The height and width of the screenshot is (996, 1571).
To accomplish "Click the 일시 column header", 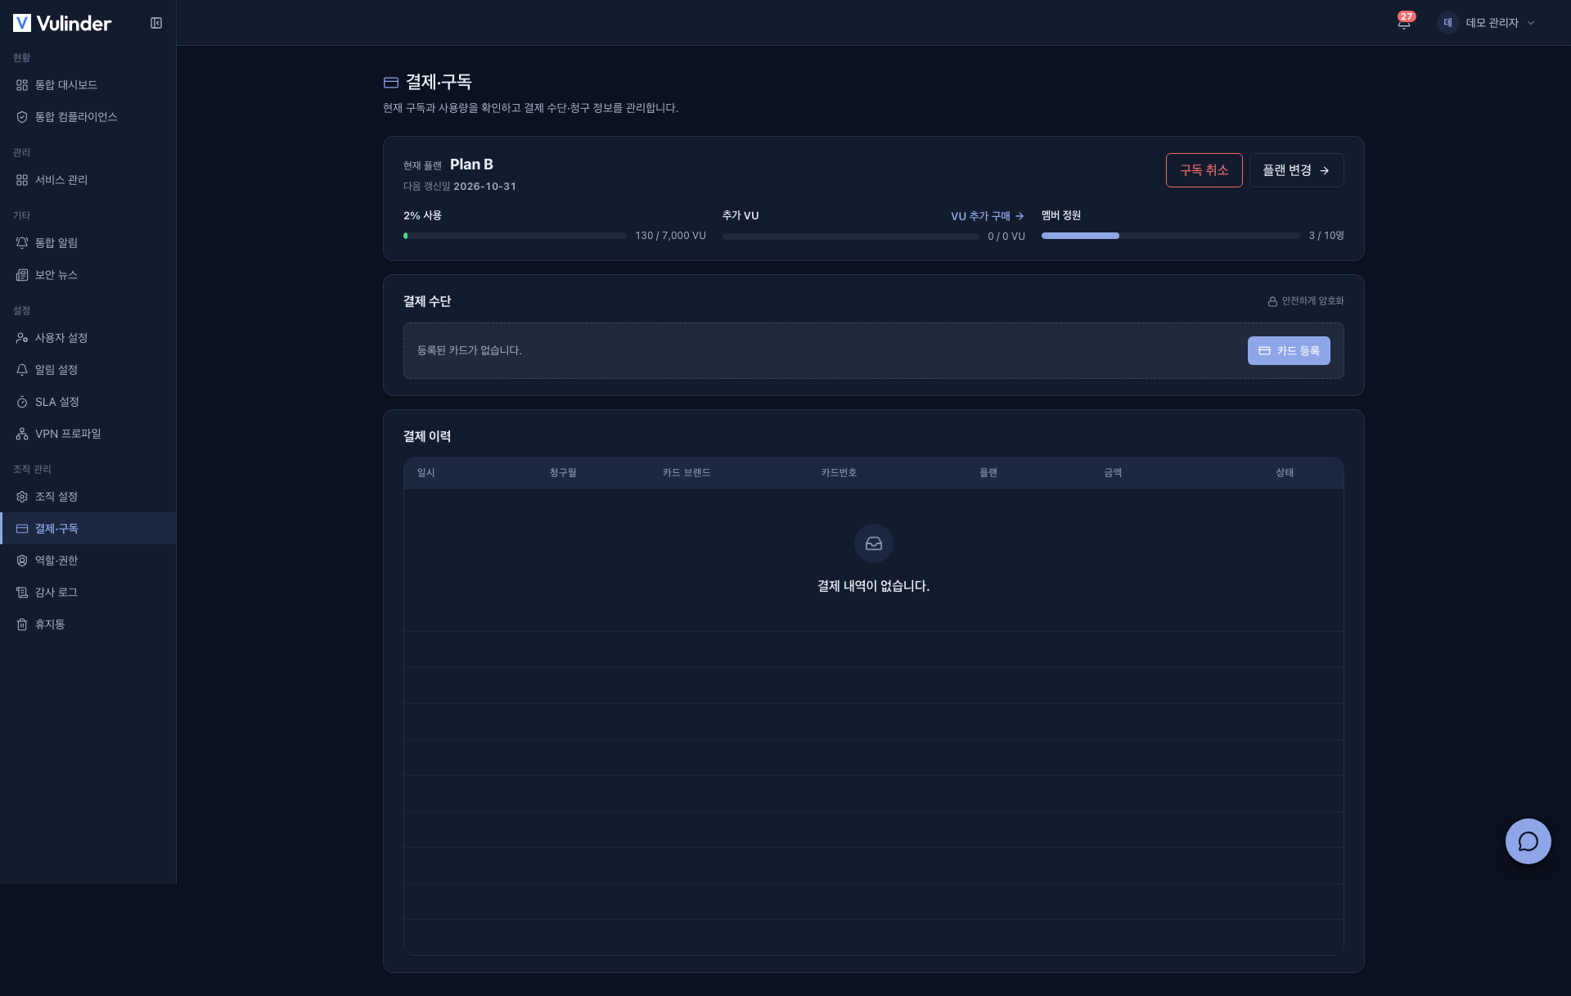I will point(426,473).
